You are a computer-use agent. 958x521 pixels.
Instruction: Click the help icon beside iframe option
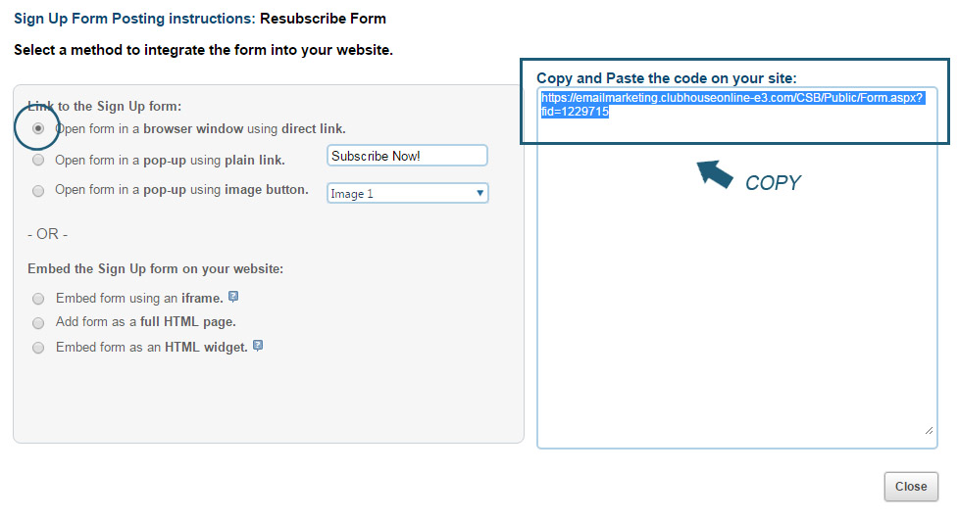click(233, 297)
